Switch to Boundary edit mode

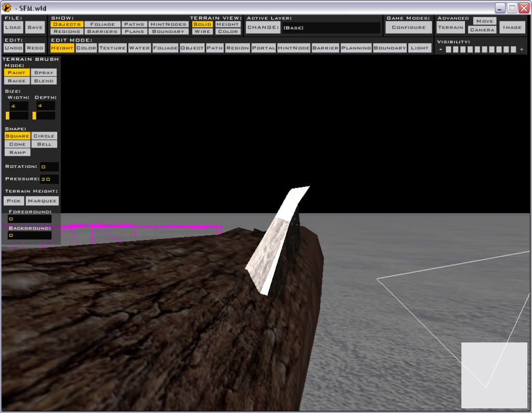[x=390, y=48]
